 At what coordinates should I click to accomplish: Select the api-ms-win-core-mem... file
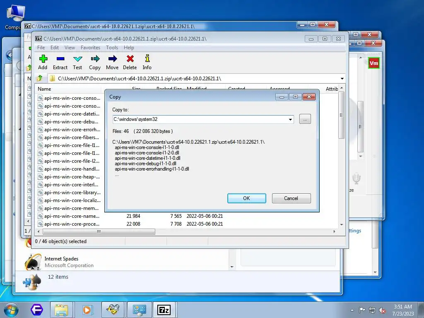coord(68,208)
